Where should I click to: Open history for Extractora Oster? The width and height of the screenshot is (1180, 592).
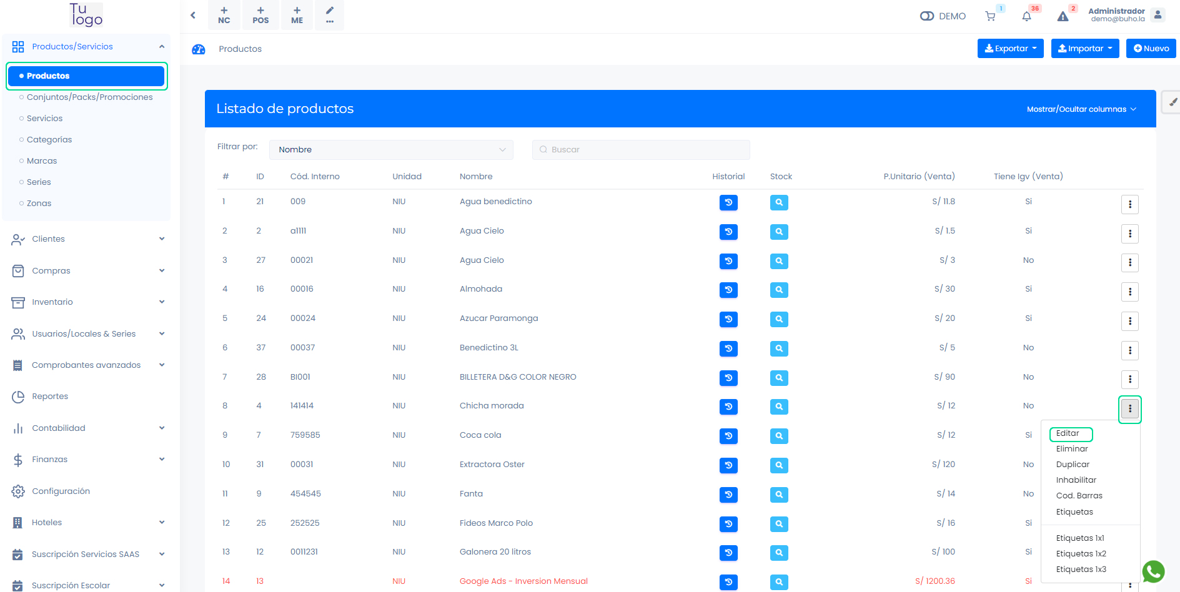[728, 465]
